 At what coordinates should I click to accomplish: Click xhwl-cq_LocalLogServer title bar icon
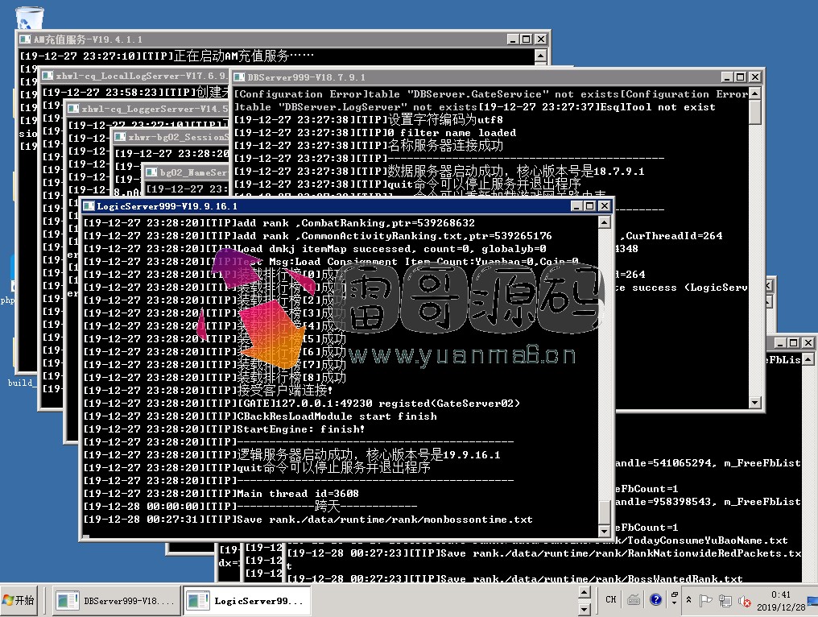coord(48,76)
